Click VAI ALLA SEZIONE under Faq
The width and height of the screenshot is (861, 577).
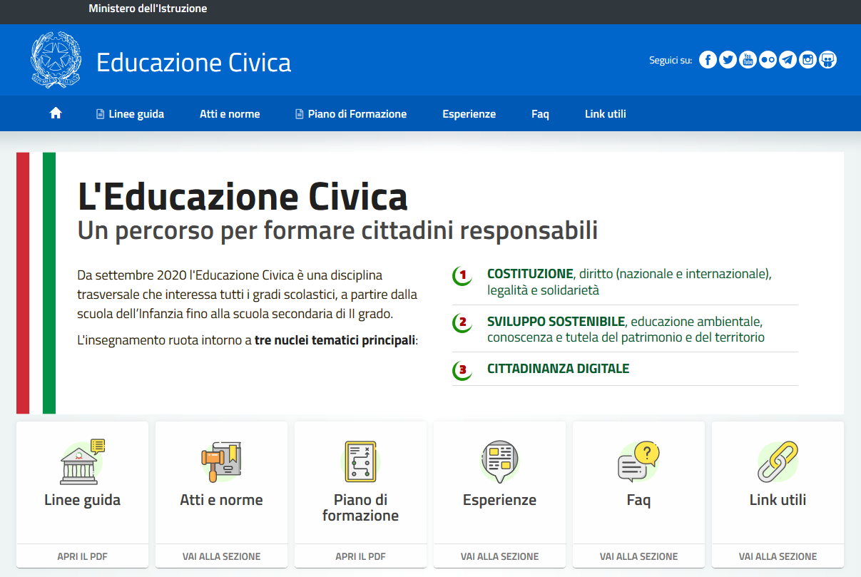click(x=638, y=556)
